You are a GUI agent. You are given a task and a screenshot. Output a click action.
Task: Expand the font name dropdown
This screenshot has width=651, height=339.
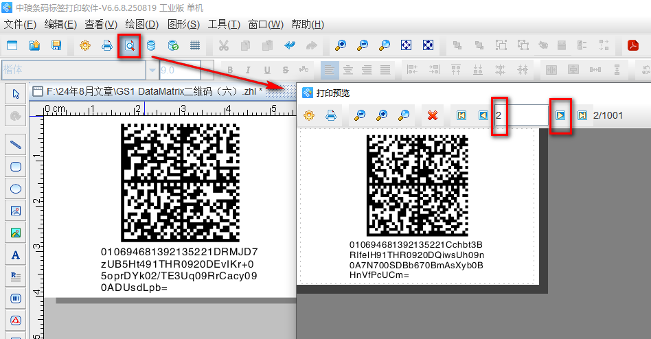(x=152, y=70)
